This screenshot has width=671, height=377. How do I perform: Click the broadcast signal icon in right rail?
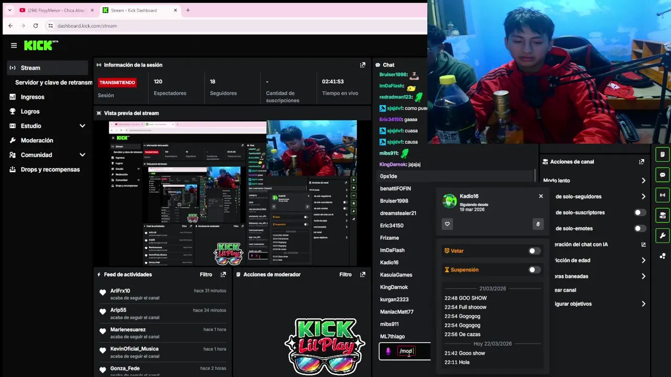(663, 195)
